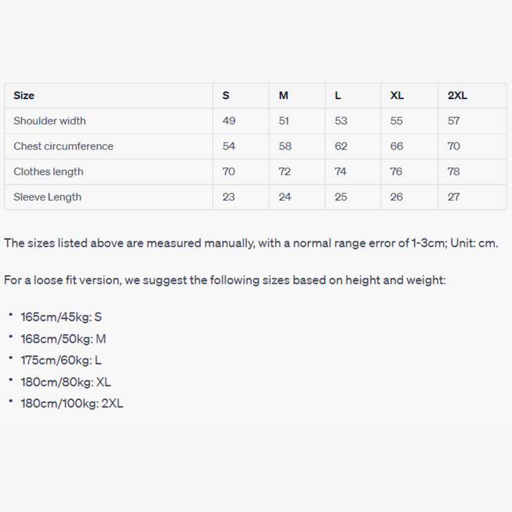Select the 165cm/45kg: S list item

click(x=61, y=317)
